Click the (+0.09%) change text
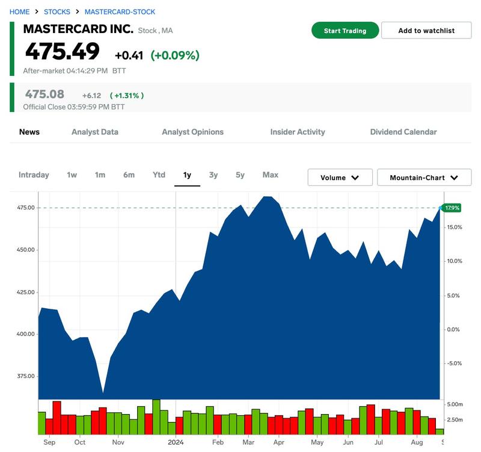The image size is (481, 452). click(175, 55)
